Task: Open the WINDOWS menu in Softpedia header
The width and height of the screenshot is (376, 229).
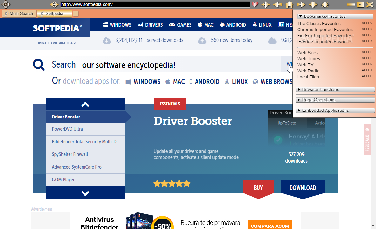Action: coord(117,25)
